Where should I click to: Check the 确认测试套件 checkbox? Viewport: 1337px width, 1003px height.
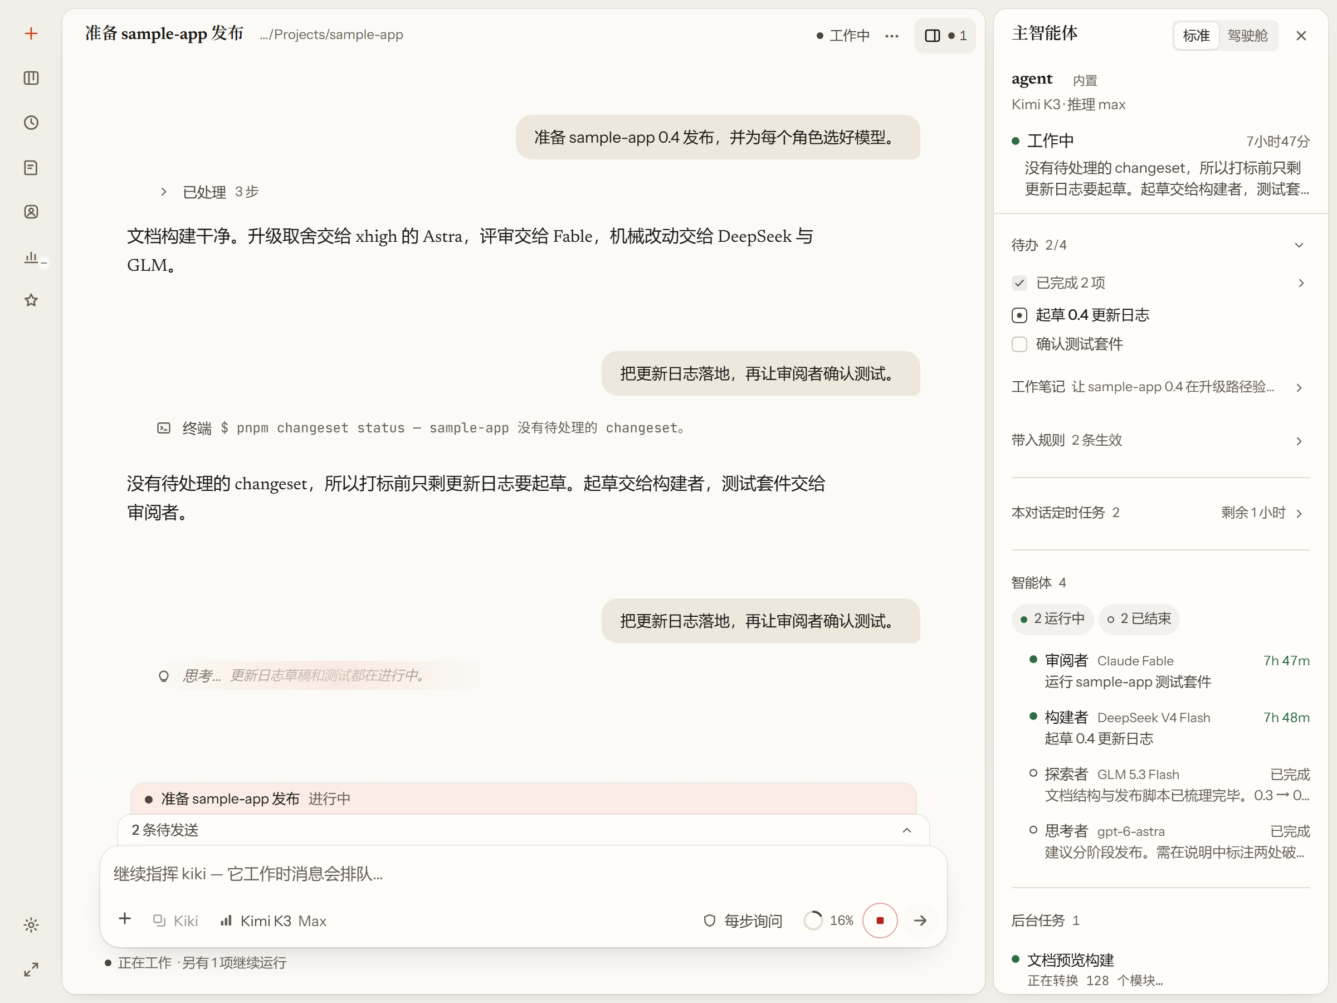1019,344
